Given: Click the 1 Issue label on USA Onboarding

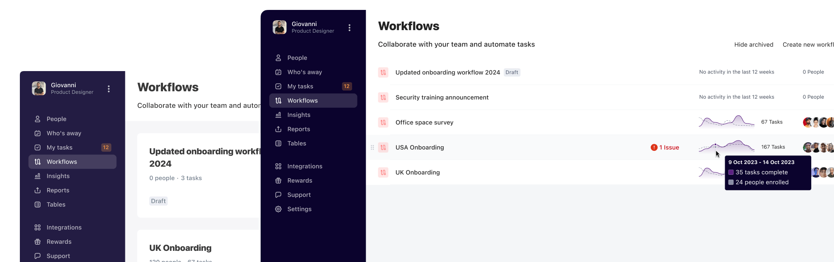Looking at the screenshot, I should (669, 148).
